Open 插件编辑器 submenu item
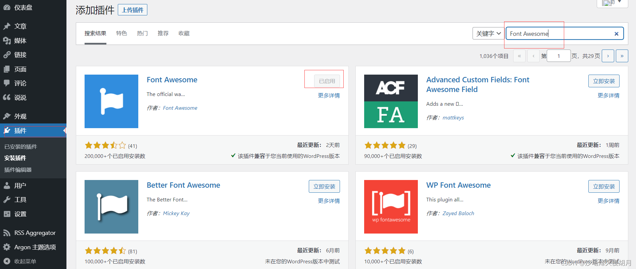Screen dimensions: 636x269 (18, 170)
